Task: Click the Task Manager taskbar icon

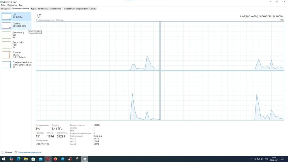Action: [x=85, y=159]
